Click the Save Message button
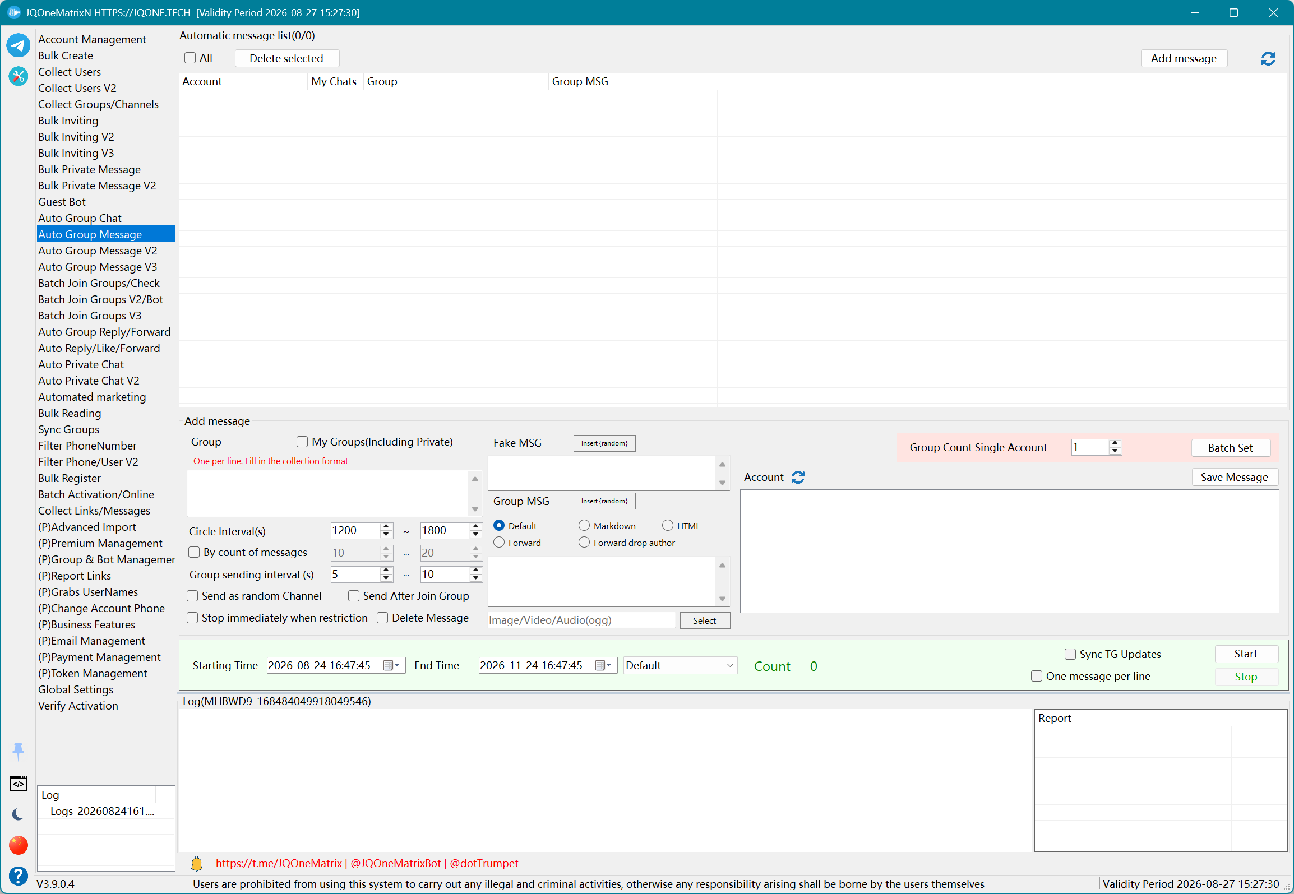 click(x=1234, y=477)
